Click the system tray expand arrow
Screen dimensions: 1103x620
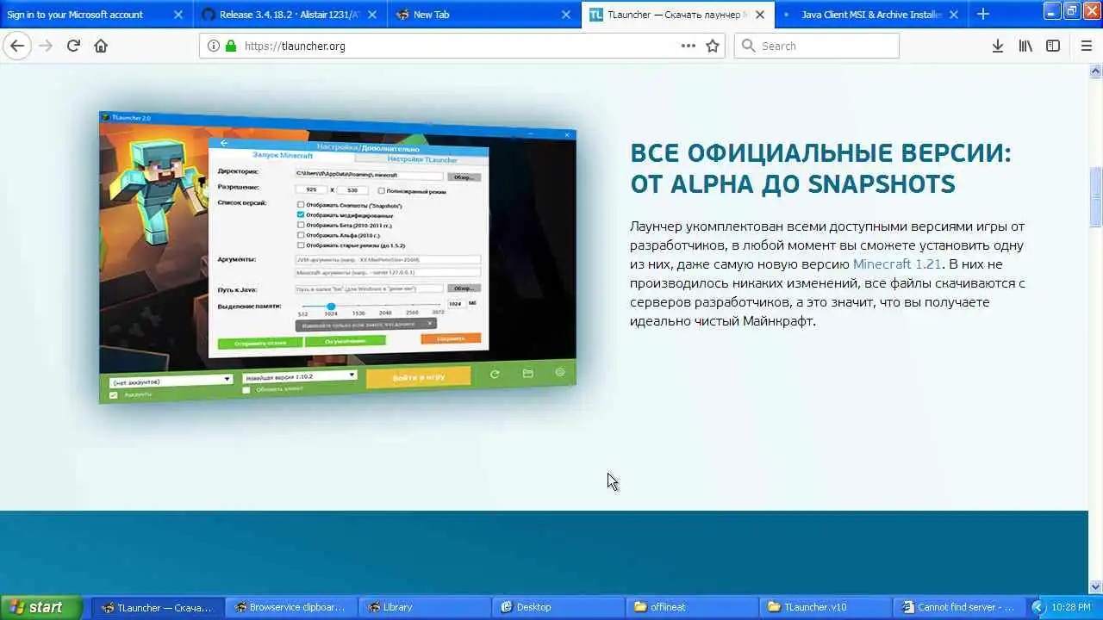[1038, 607]
